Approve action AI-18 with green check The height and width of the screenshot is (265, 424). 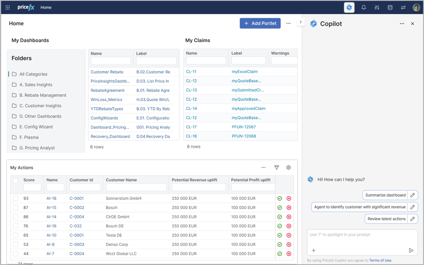(280, 198)
